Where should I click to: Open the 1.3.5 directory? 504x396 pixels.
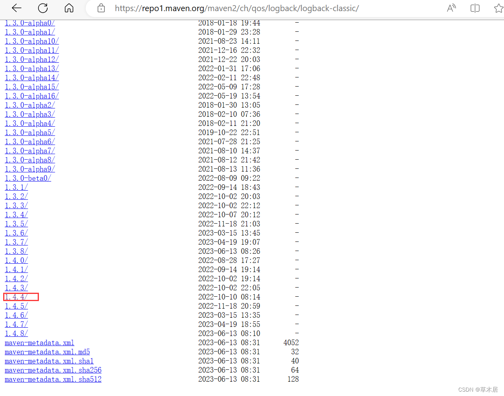pos(16,224)
